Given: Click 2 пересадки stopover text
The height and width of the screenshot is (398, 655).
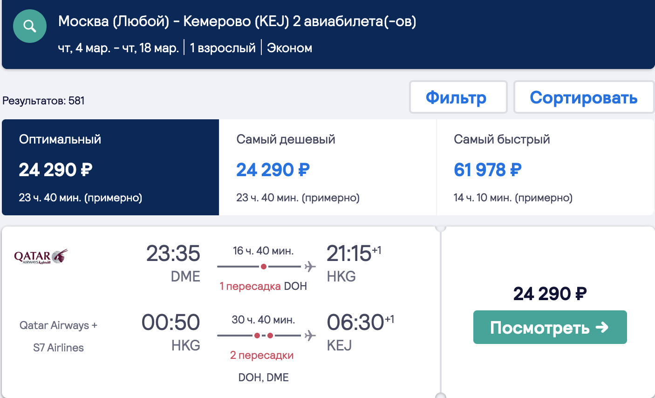Looking at the screenshot, I should [262, 355].
